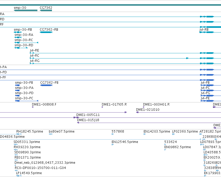The height and width of the screenshot is (177, 221).
Task: Click the smp-30-PA protein label
Action: click(24, 88)
